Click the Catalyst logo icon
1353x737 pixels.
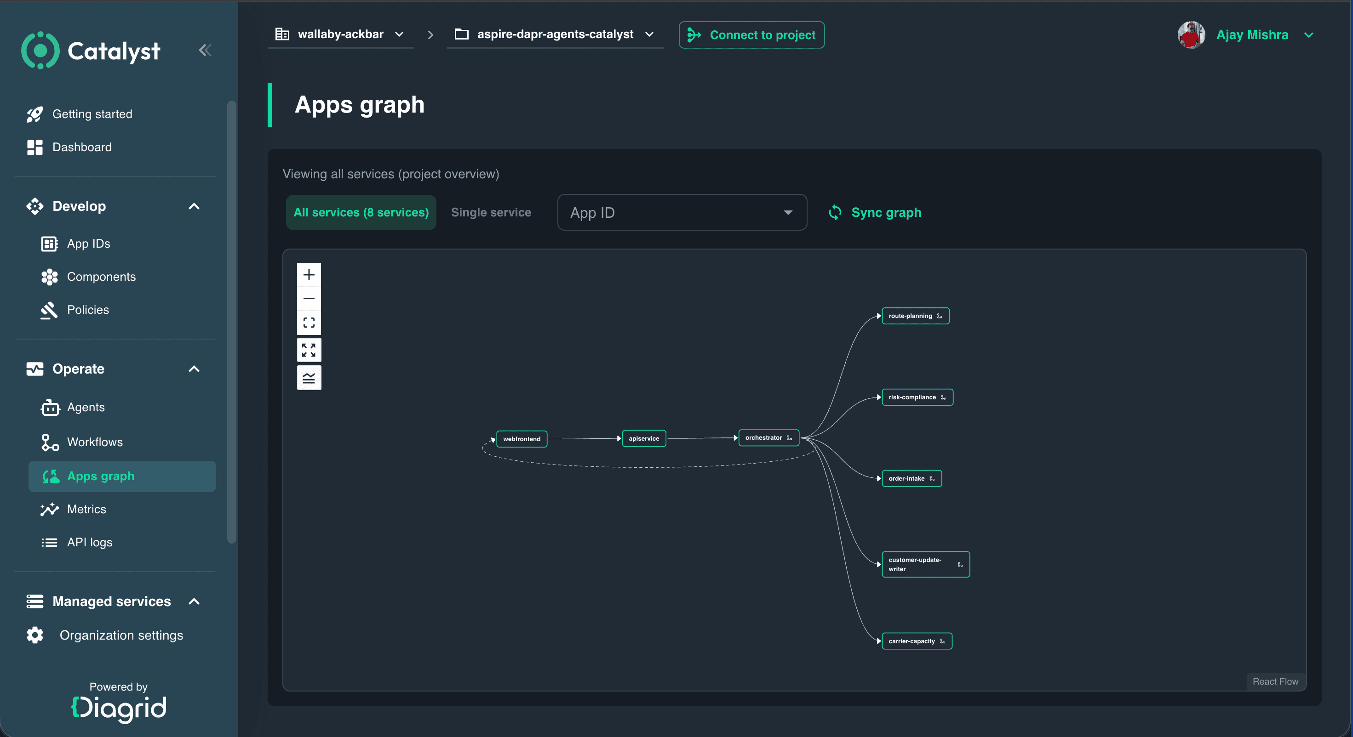coord(40,51)
